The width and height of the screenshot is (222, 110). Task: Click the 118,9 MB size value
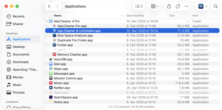[182, 83]
